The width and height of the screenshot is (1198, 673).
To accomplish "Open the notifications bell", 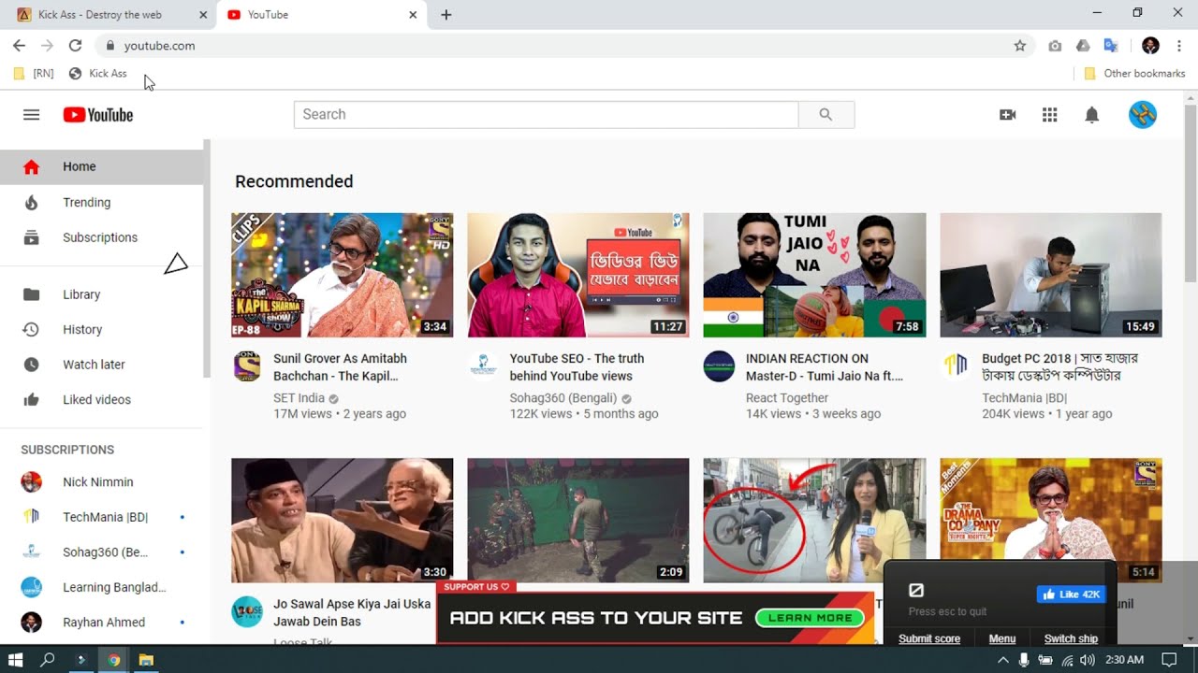I will click(1091, 115).
